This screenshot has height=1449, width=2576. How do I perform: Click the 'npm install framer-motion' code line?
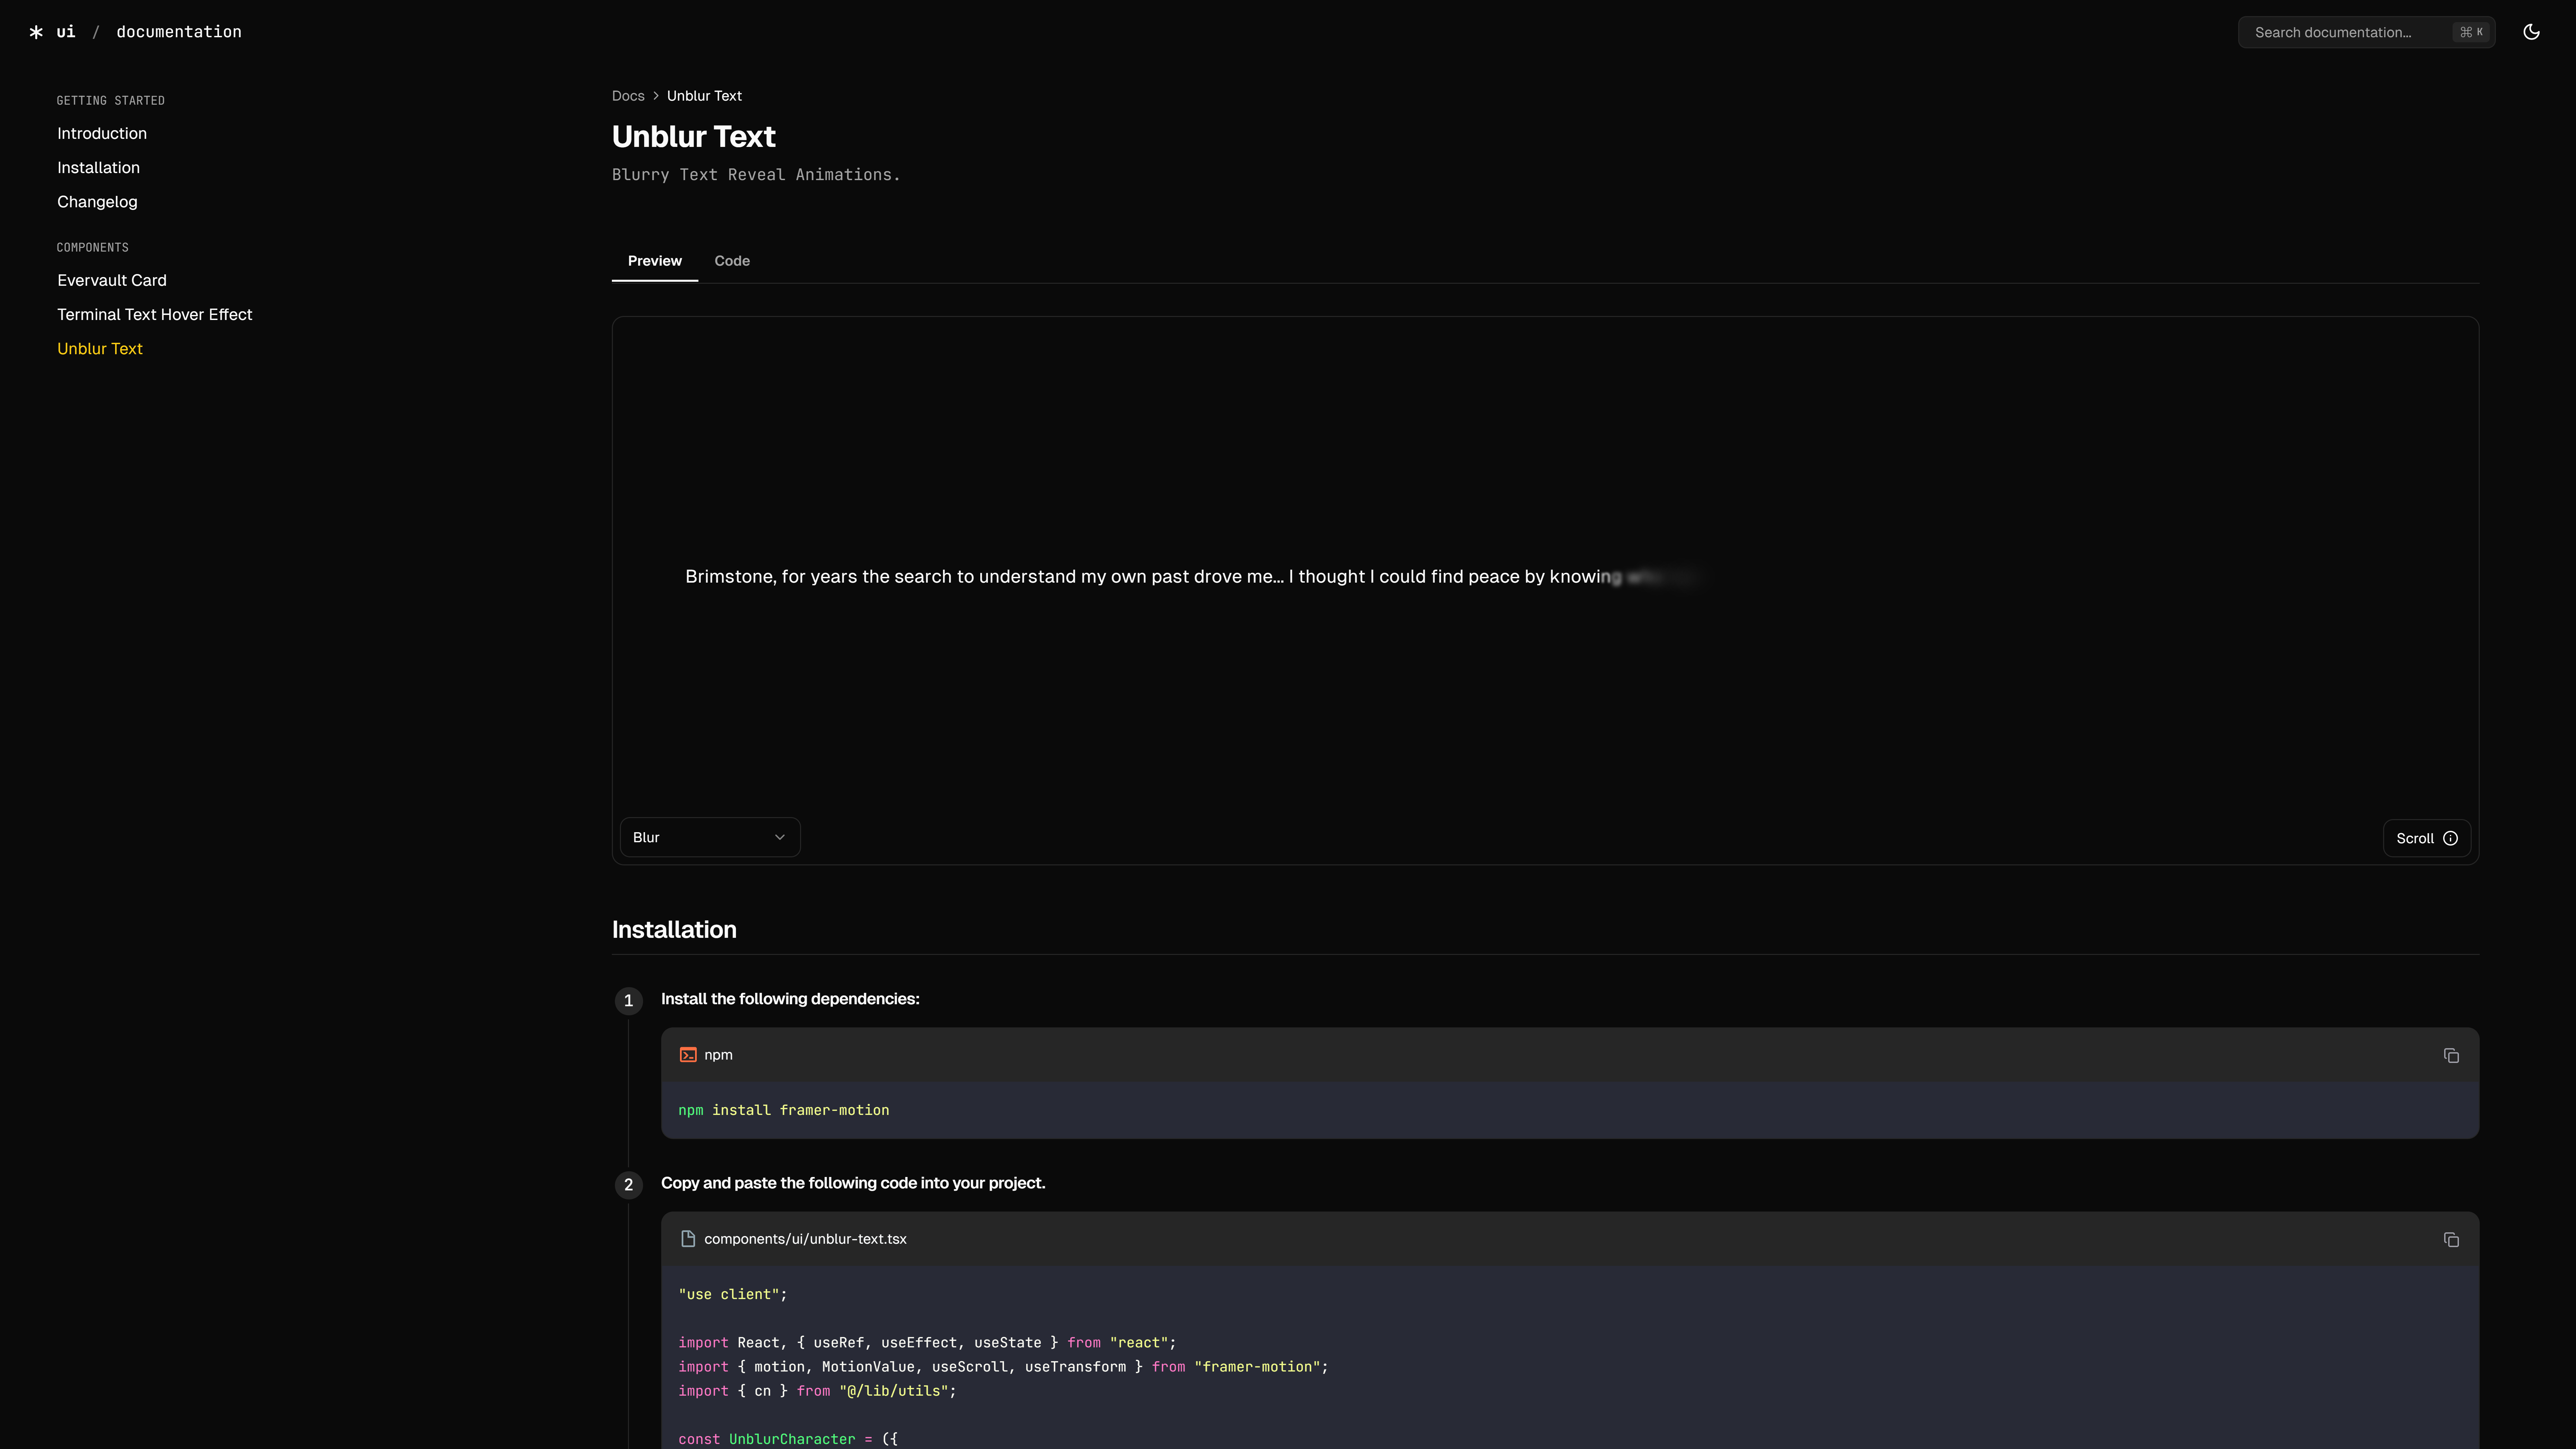point(784,1110)
